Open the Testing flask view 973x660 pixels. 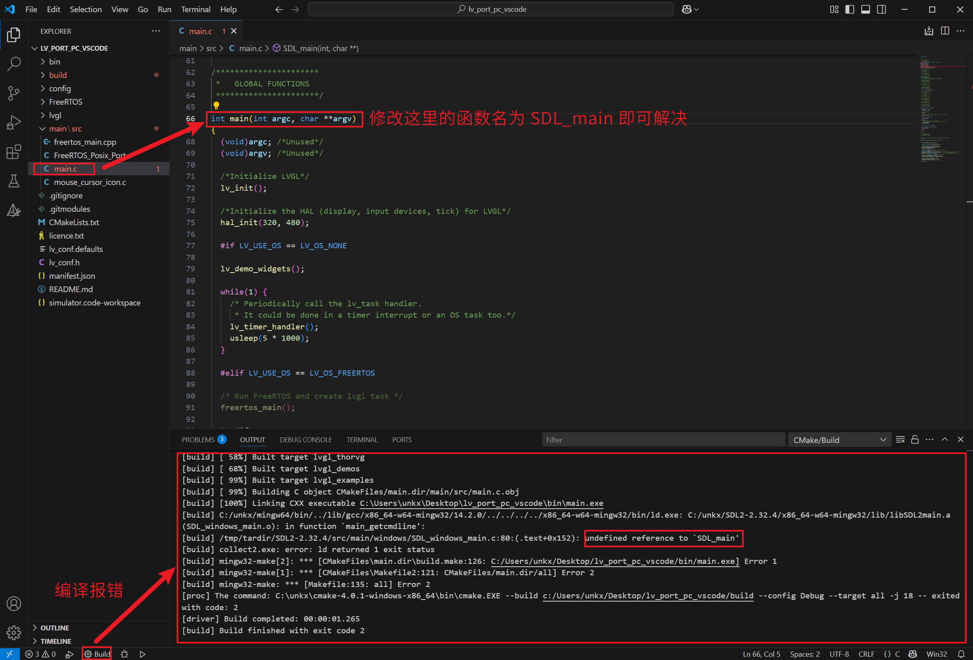[x=14, y=181]
